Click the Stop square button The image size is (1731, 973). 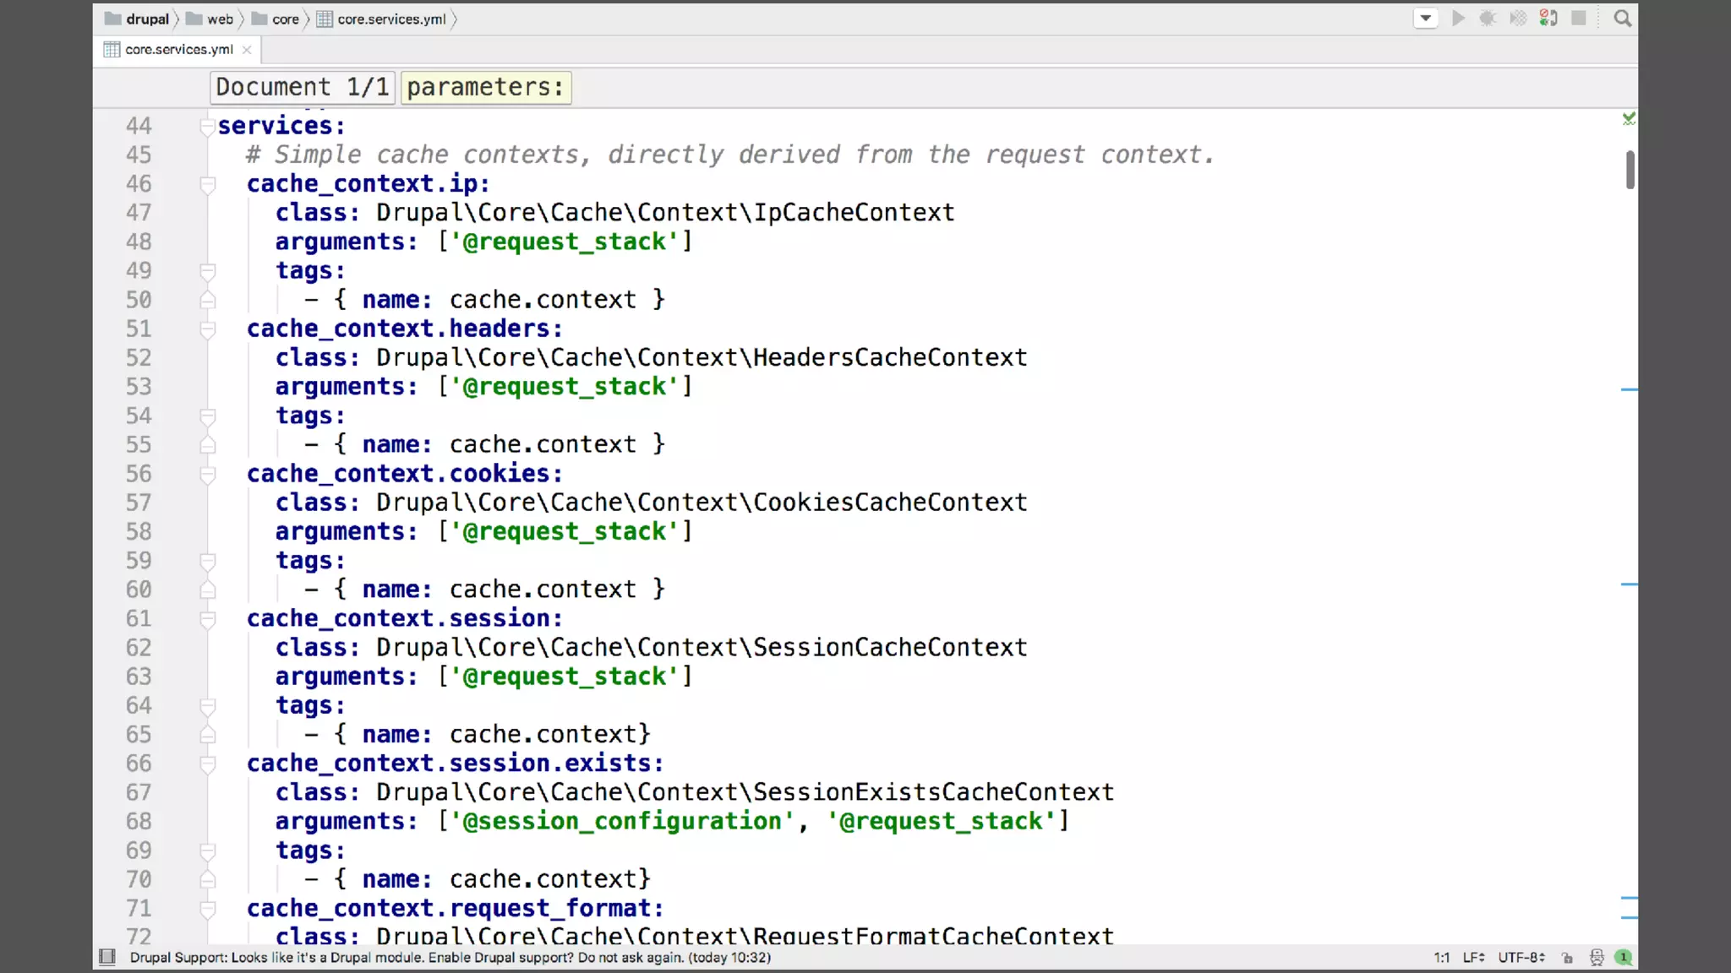(1578, 19)
